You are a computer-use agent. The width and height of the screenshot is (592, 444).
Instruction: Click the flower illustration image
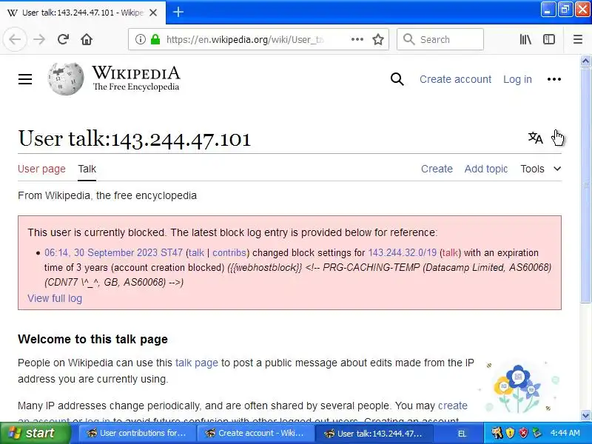[x=519, y=388]
